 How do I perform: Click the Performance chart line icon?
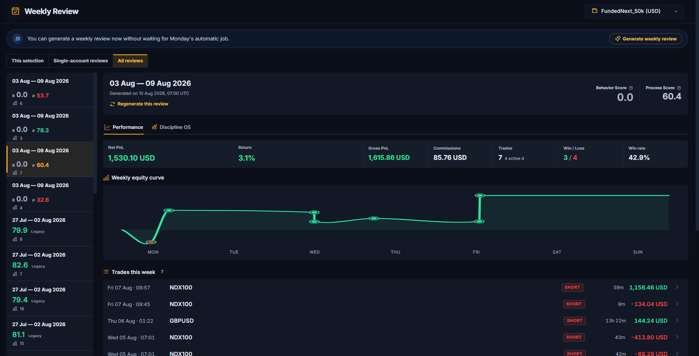coord(108,127)
